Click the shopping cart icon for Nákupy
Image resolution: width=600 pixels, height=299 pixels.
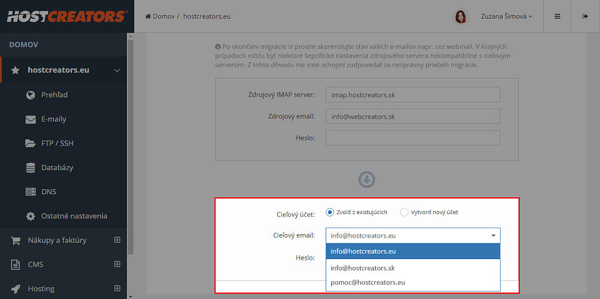tap(15, 240)
